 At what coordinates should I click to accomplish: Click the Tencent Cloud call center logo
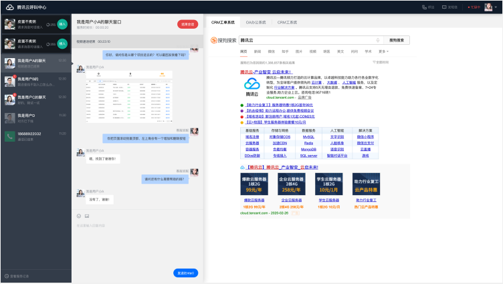click(9, 7)
